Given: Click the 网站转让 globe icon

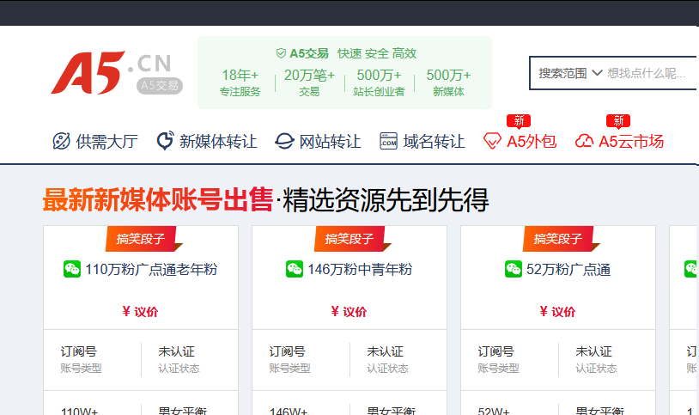Looking at the screenshot, I should (284, 141).
